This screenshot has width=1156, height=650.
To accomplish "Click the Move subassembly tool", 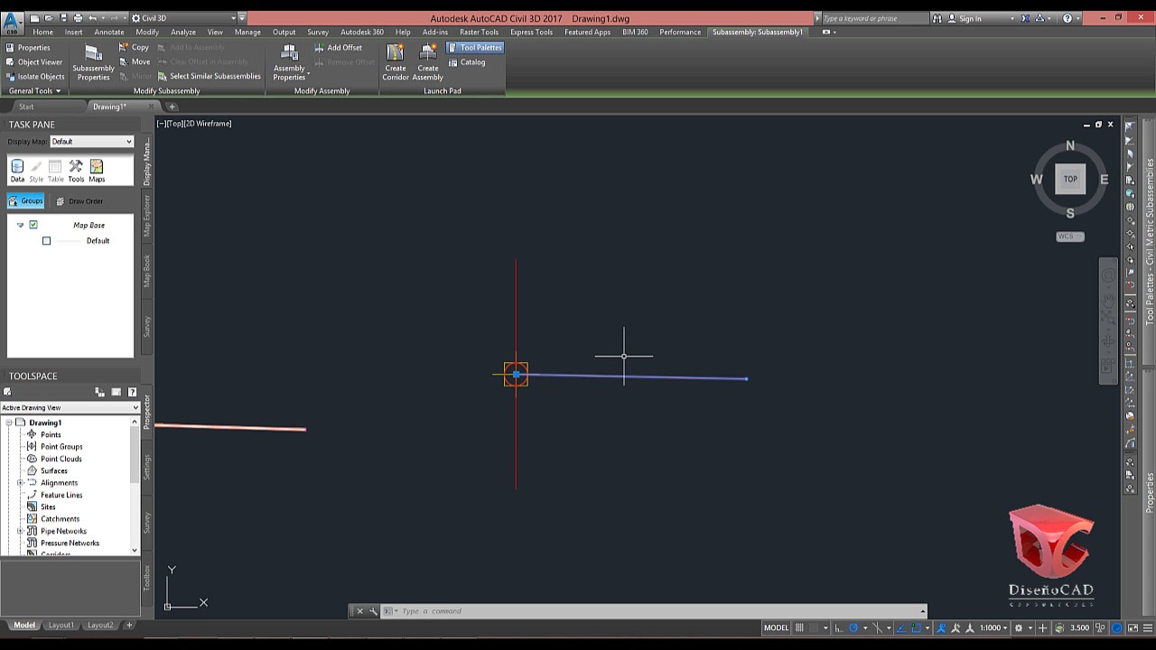I will [134, 62].
